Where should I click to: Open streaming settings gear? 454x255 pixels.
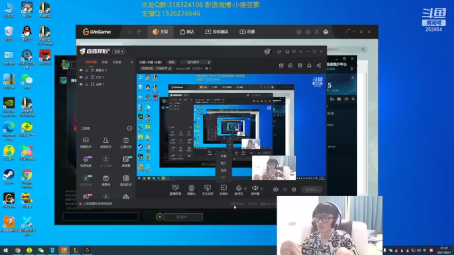[x=294, y=190]
